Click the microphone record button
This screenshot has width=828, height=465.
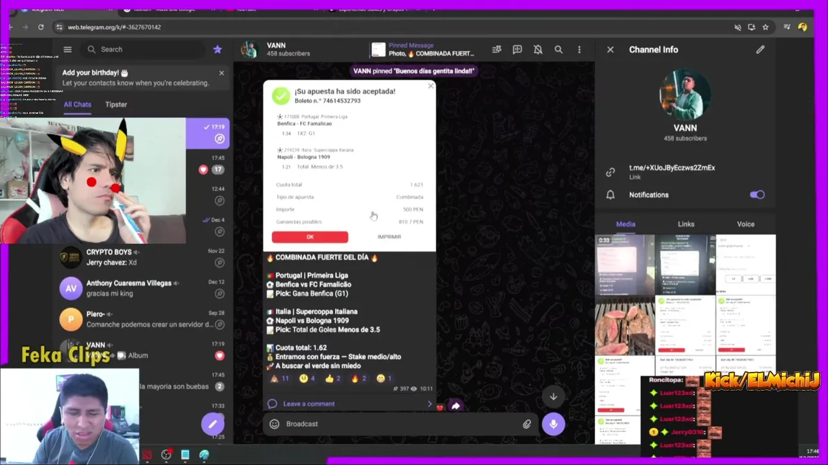click(x=553, y=424)
